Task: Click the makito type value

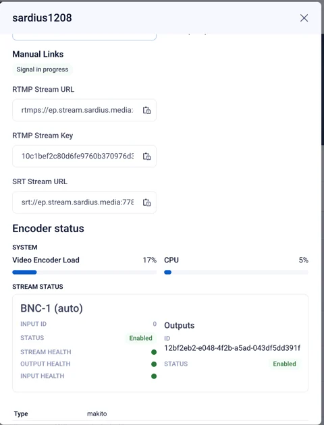Action: (97, 414)
